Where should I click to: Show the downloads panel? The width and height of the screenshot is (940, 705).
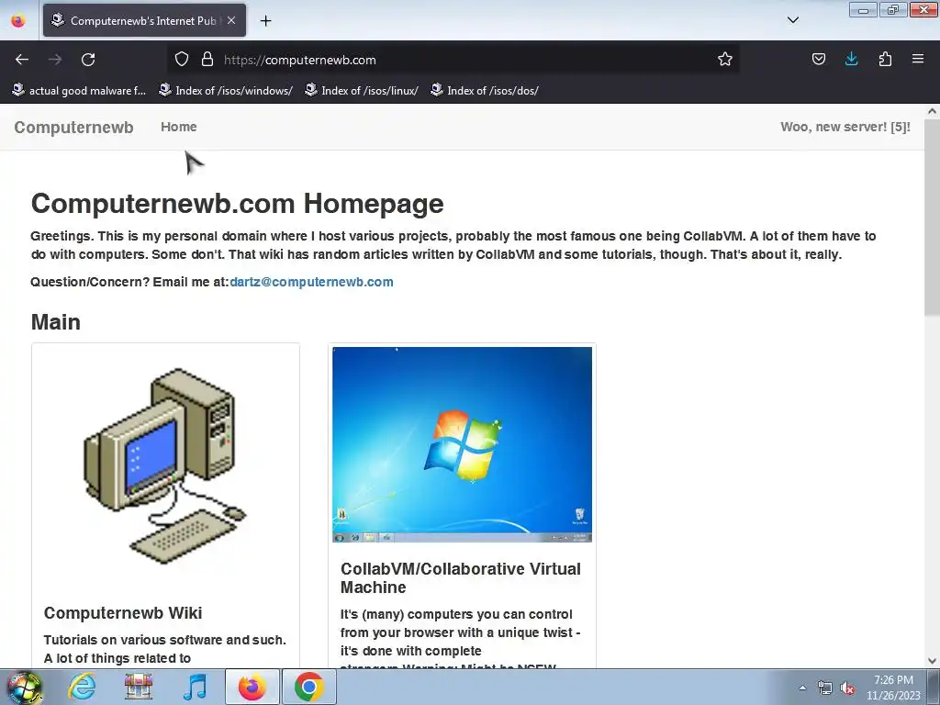coord(851,60)
